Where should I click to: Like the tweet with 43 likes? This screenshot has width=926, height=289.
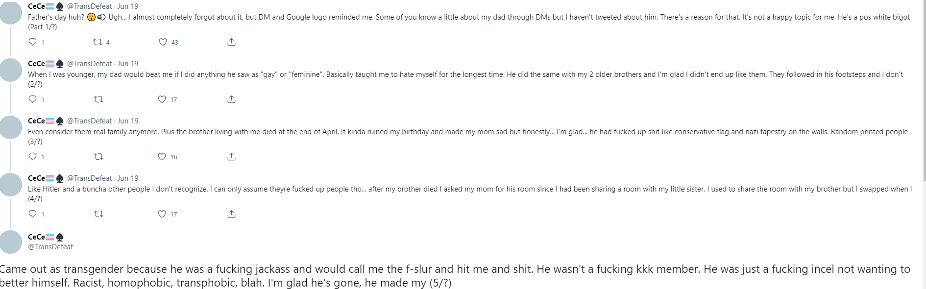(x=163, y=42)
